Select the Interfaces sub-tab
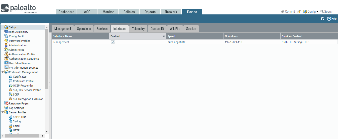Screen dimensions: 338x139 click(x=120, y=29)
